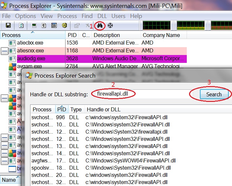This screenshot has width=232, height=186.
Task: Click the CPU usage history graph
Action: pos(157,26)
